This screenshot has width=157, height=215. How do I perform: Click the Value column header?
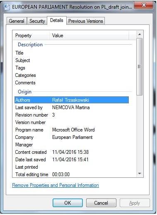pyautogui.click(x=89, y=36)
